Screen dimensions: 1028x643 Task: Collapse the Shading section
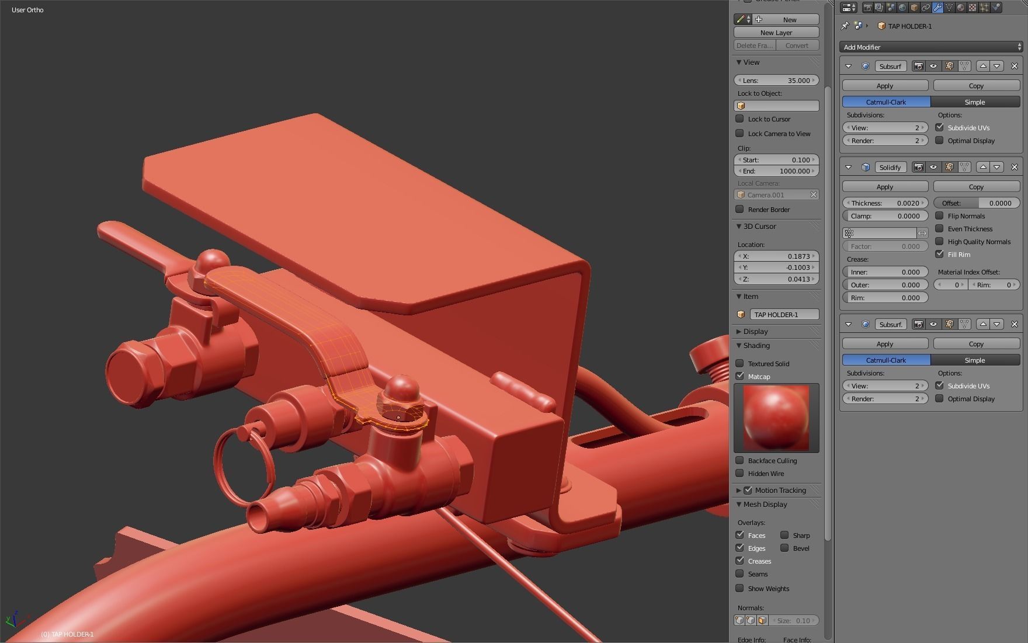click(739, 345)
